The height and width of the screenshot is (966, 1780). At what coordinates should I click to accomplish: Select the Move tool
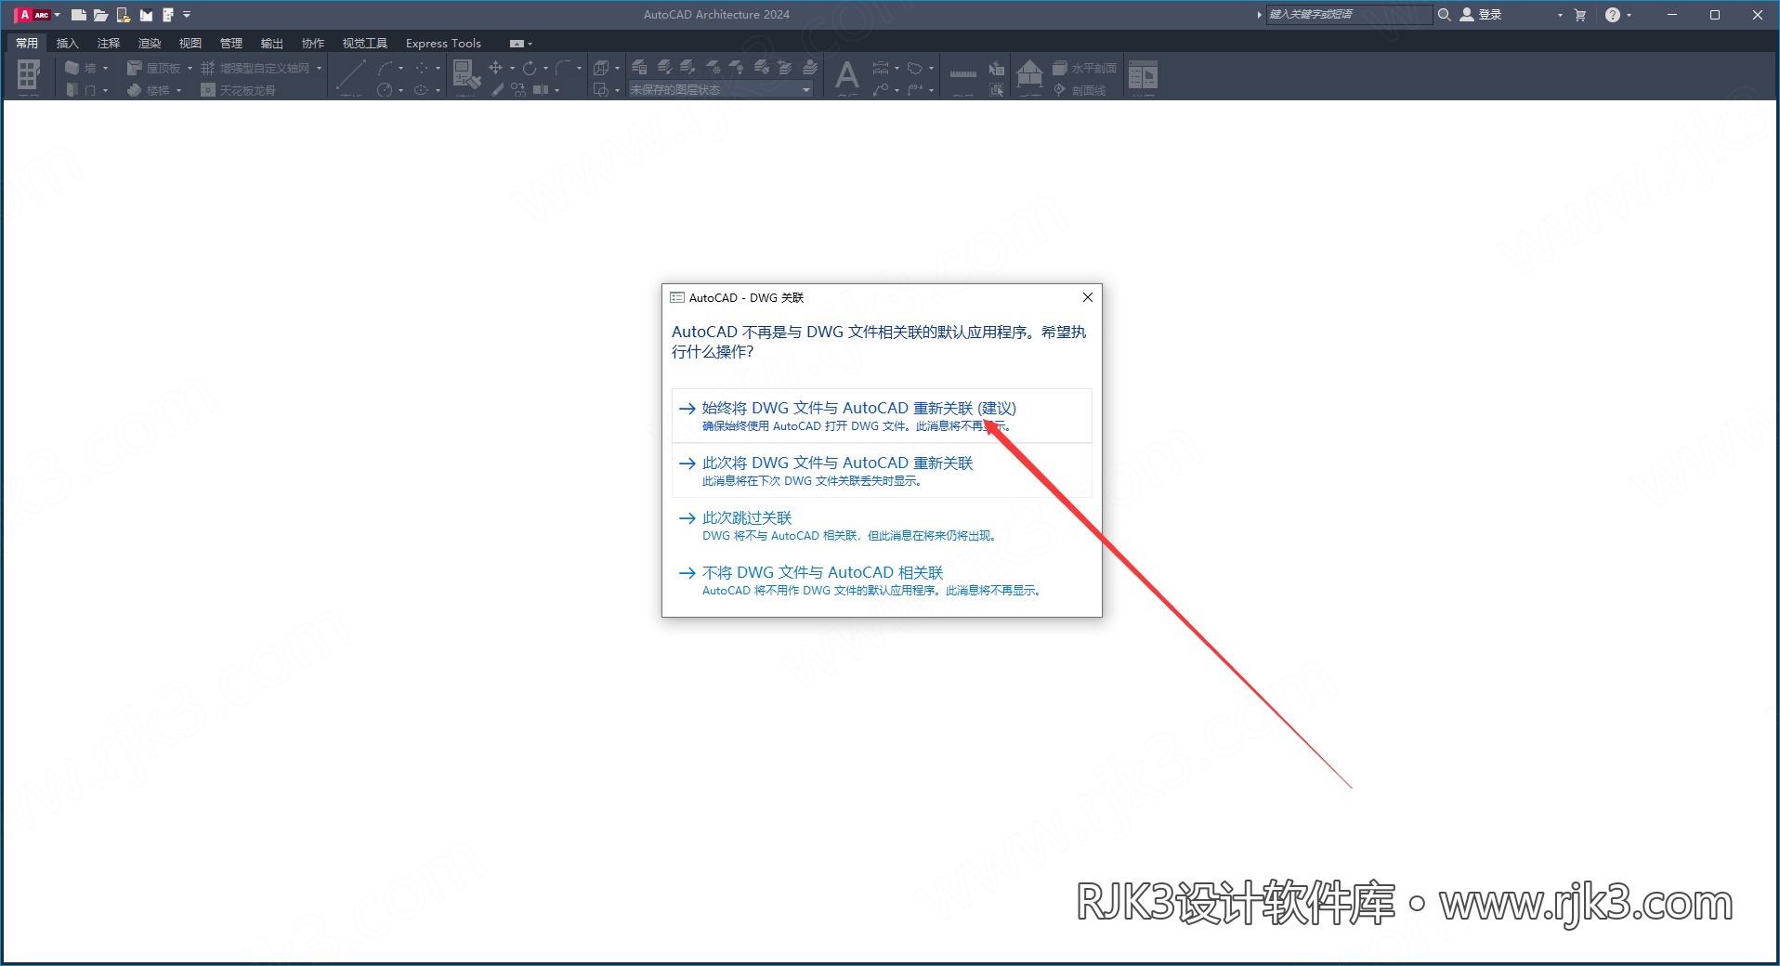click(x=495, y=68)
